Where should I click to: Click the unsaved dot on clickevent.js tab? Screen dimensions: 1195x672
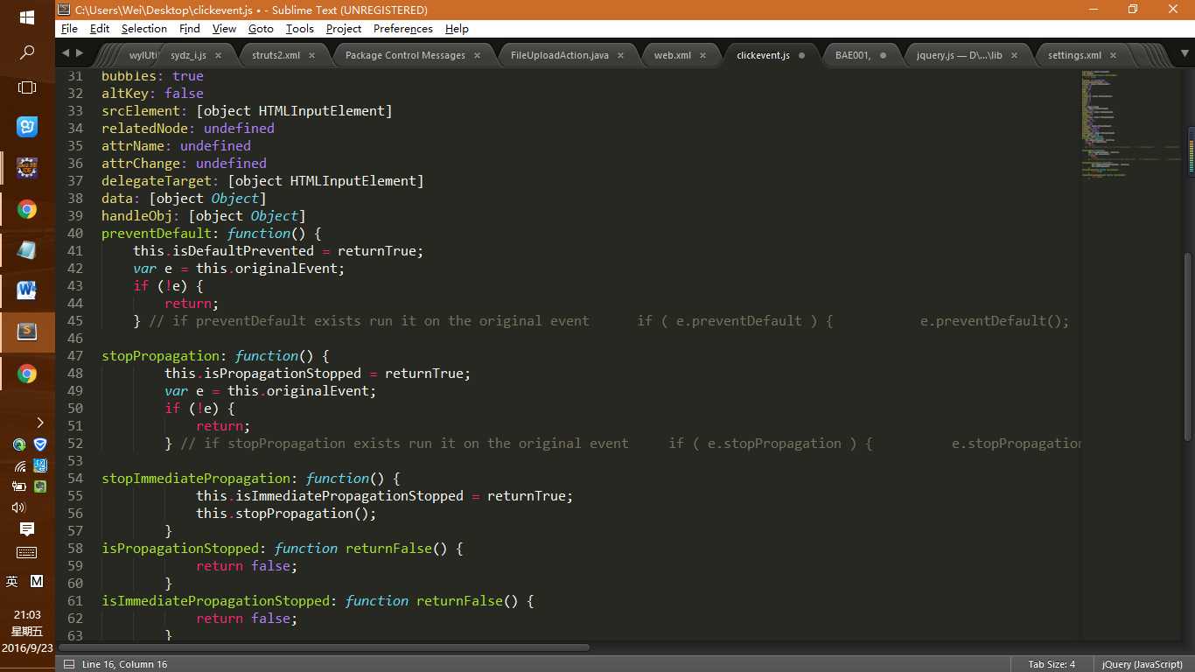(802, 55)
